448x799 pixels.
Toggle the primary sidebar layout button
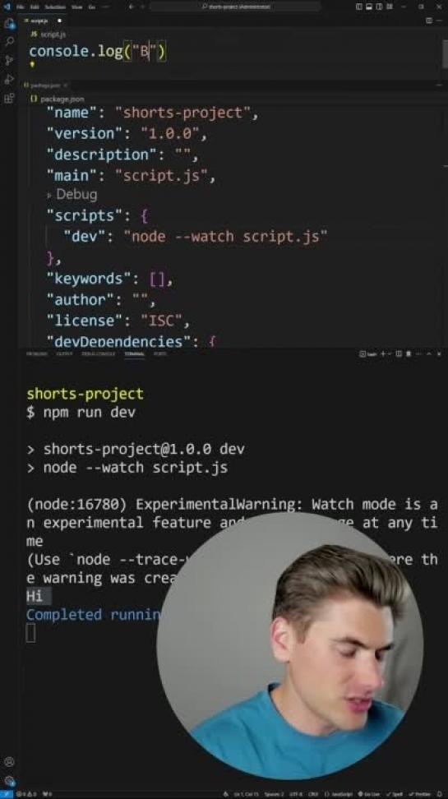tap(359, 7)
